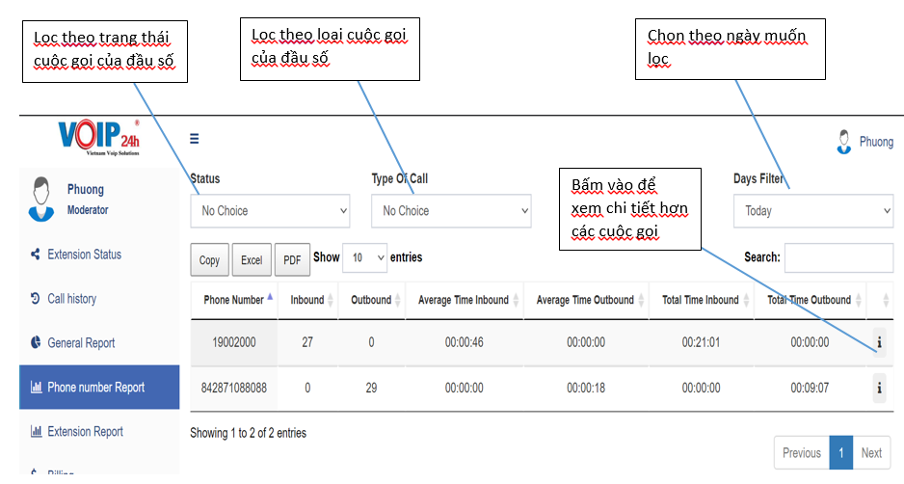Viewport: 904px width, 484px height.
Task: Sort by Inbound column header
Action: coord(307,300)
